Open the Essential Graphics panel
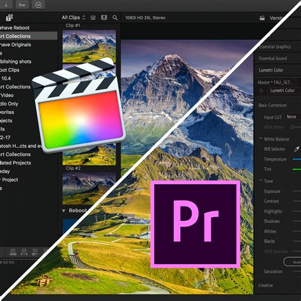This screenshot has width=301, height=301. pos(275,47)
